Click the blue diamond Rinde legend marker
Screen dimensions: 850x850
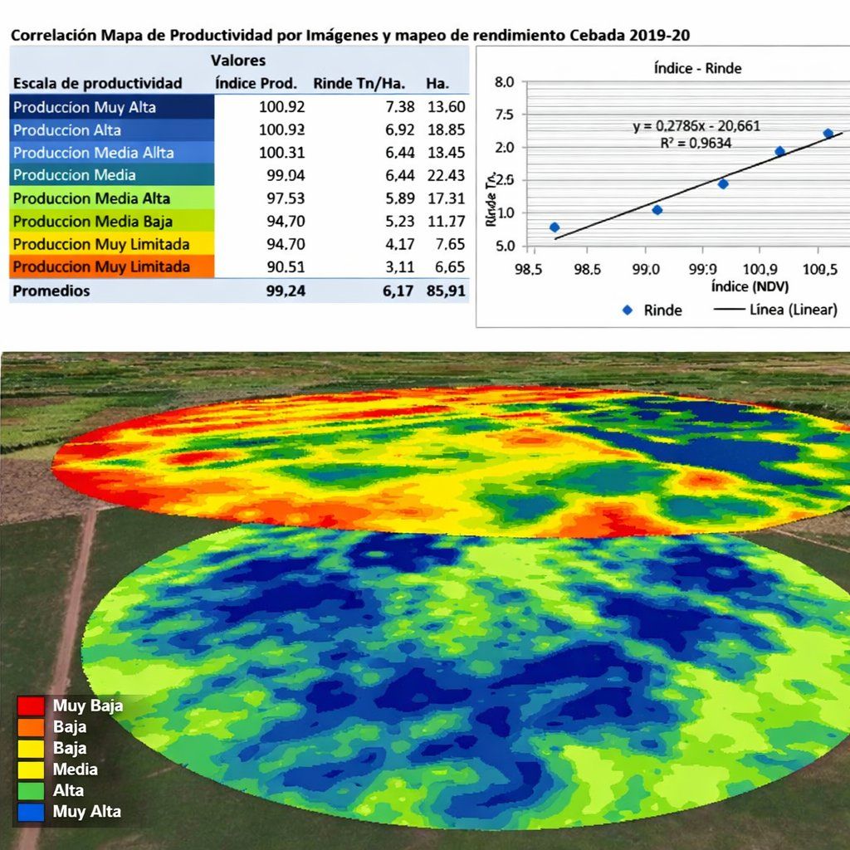pyautogui.click(x=627, y=310)
